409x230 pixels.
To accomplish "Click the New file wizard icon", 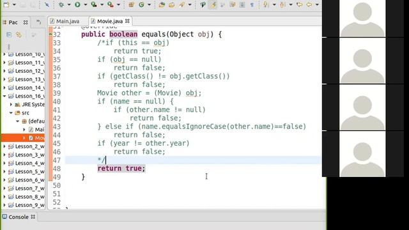I will (x=6, y=4).
